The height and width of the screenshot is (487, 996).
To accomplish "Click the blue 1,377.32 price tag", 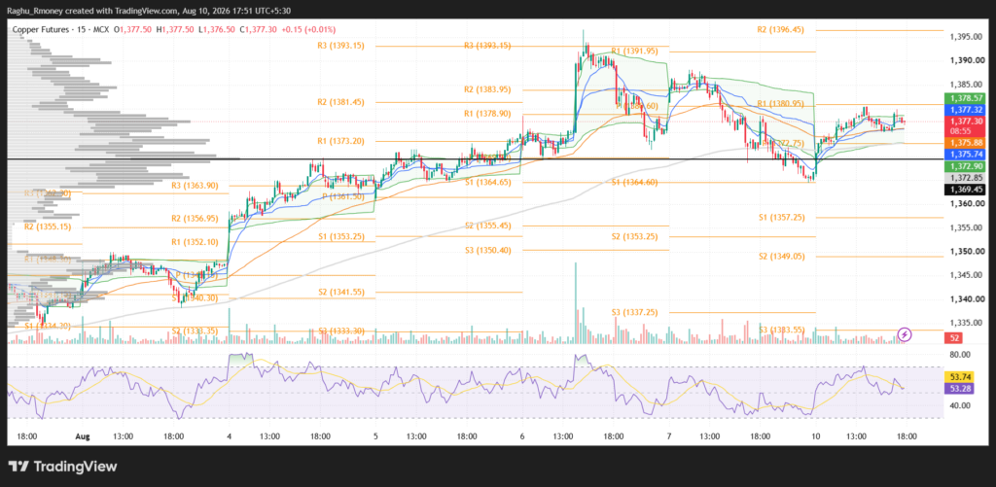I will pyautogui.click(x=965, y=110).
